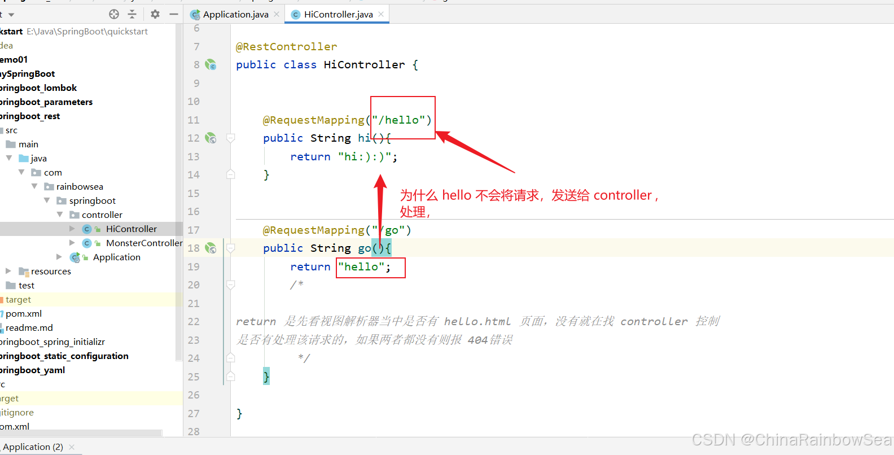Toggle folding of the block comment on line 20

click(230, 285)
